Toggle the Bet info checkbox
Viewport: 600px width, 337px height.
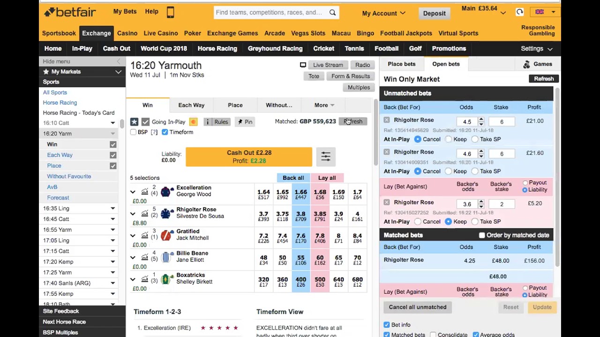[x=387, y=325]
